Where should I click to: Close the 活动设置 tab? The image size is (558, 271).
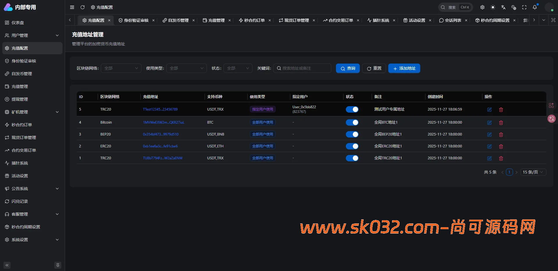click(430, 20)
